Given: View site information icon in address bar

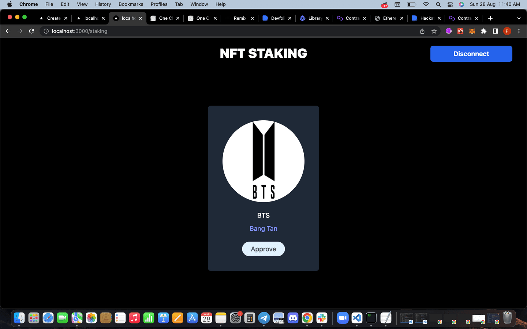Looking at the screenshot, I should (x=46, y=31).
